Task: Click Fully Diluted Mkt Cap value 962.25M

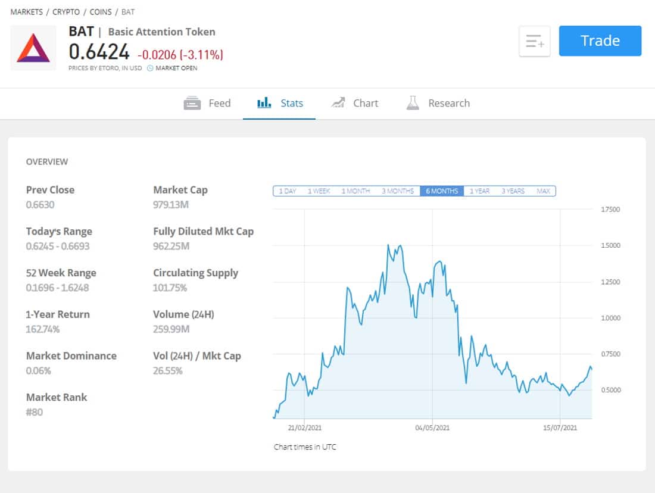Action: click(171, 246)
